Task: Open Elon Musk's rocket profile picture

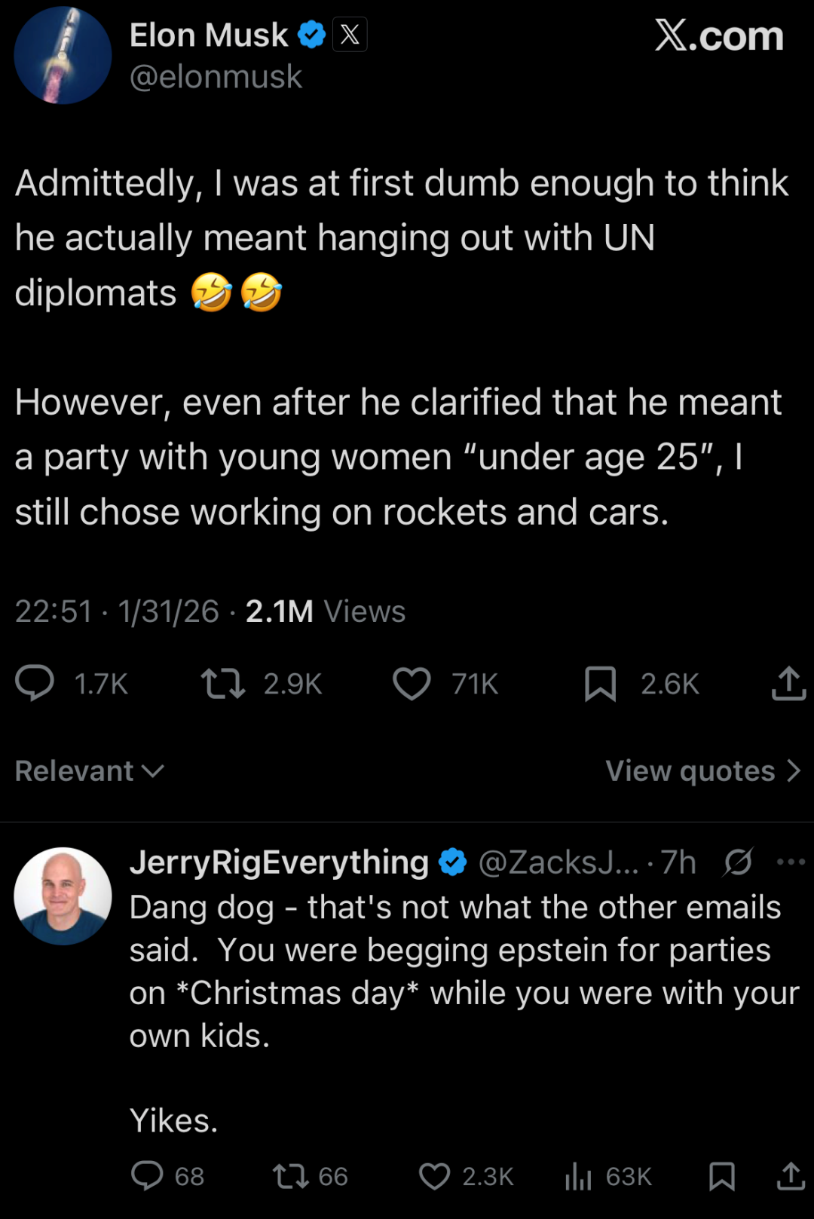Action: (x=63, y=56)
